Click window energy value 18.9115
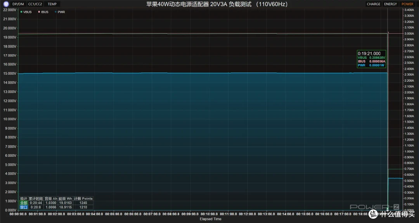 (x=66, y=207)
